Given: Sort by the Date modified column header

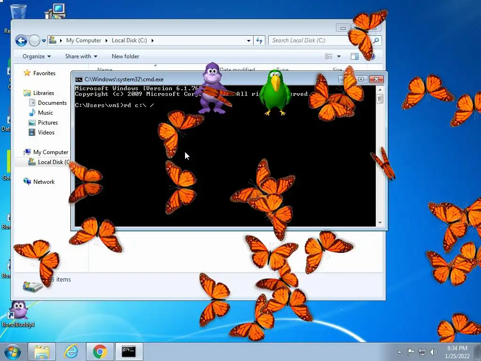Looking at the screenshot, I should click(237, 70).
